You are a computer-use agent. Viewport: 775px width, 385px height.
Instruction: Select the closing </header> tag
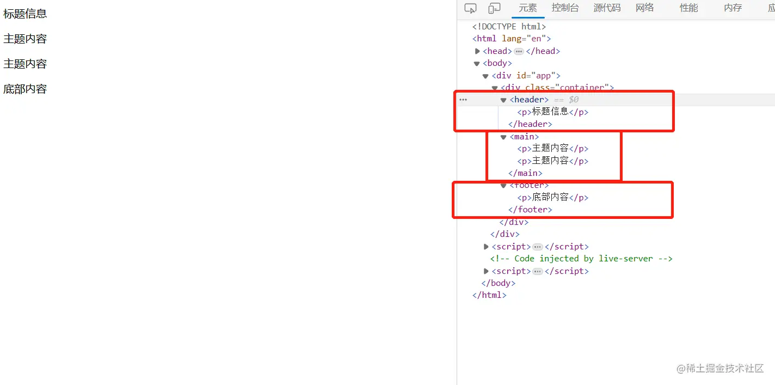point(530,124)
